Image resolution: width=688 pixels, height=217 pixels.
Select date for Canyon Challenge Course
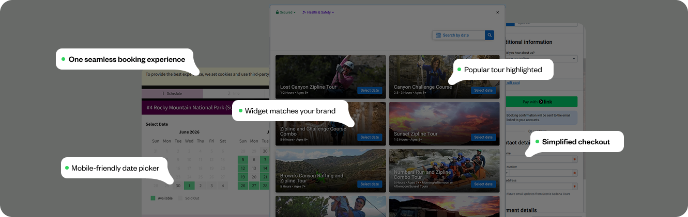pos(483,90)
